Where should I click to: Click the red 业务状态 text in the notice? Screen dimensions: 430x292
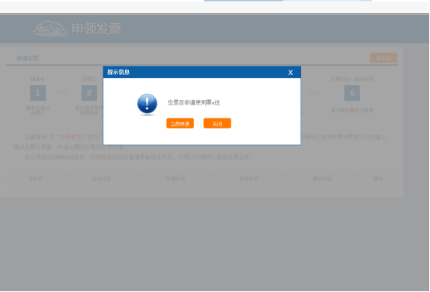pos(71,137)
